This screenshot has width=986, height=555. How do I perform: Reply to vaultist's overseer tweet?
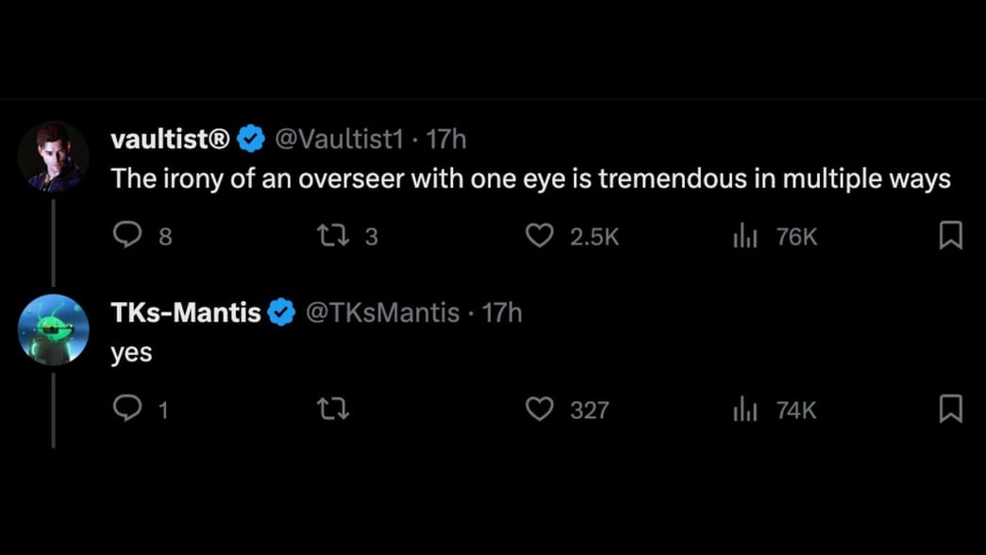[x=127, y=236]
